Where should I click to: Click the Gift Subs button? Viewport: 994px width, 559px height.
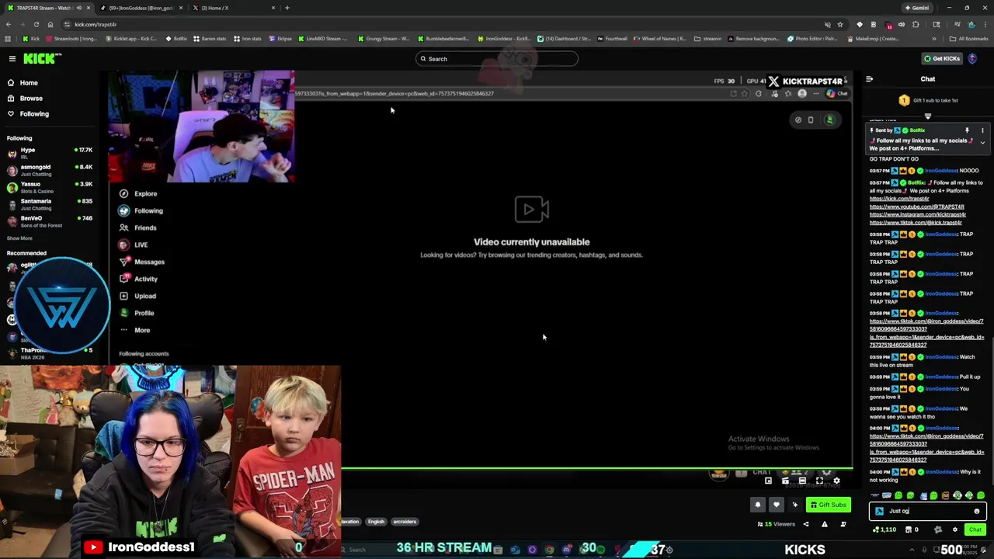point(828,505)
